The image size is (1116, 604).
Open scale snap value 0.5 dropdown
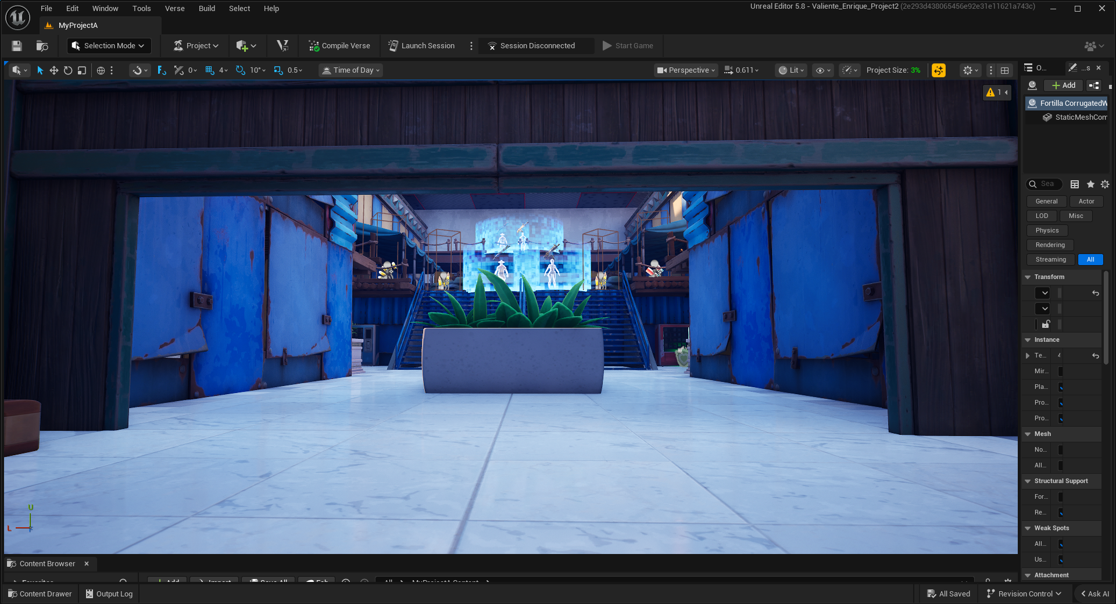click(295, 70)
